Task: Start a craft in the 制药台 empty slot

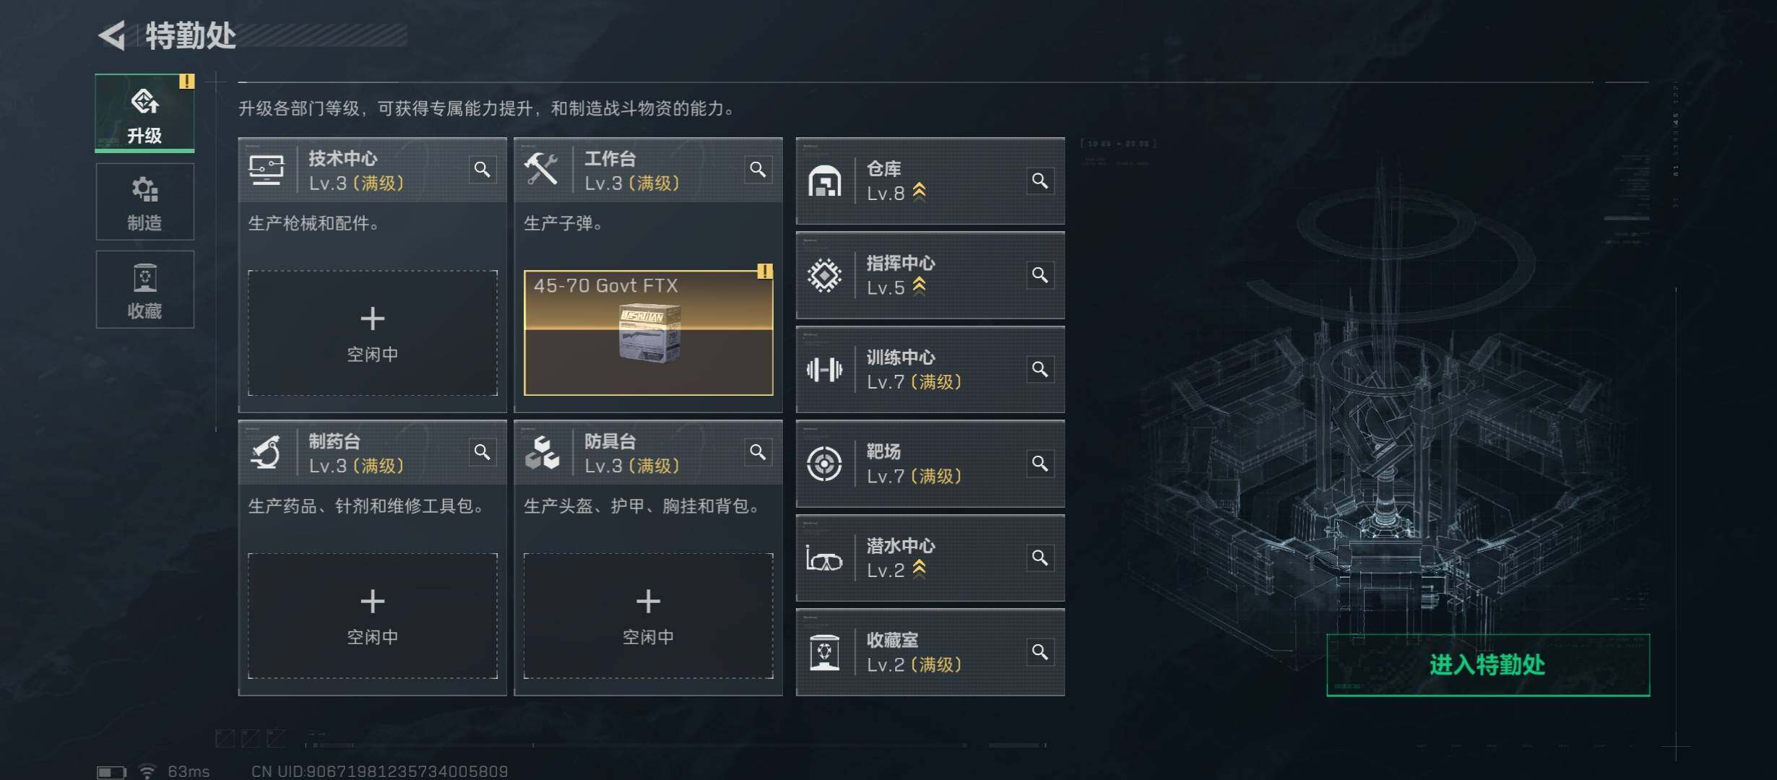Action: pyautogui.click(x=373, y=616)
